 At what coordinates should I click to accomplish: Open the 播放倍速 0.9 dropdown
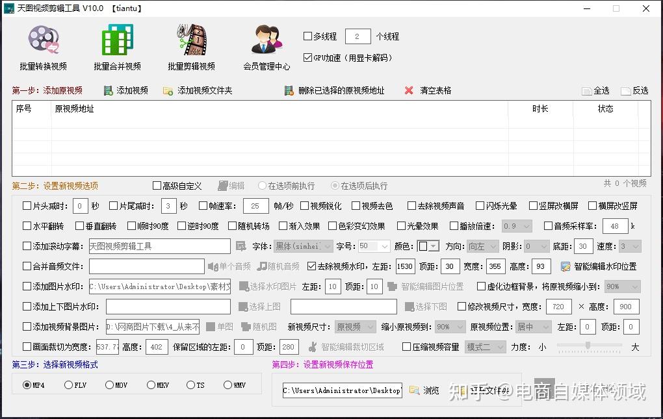(x=517, y=226)
